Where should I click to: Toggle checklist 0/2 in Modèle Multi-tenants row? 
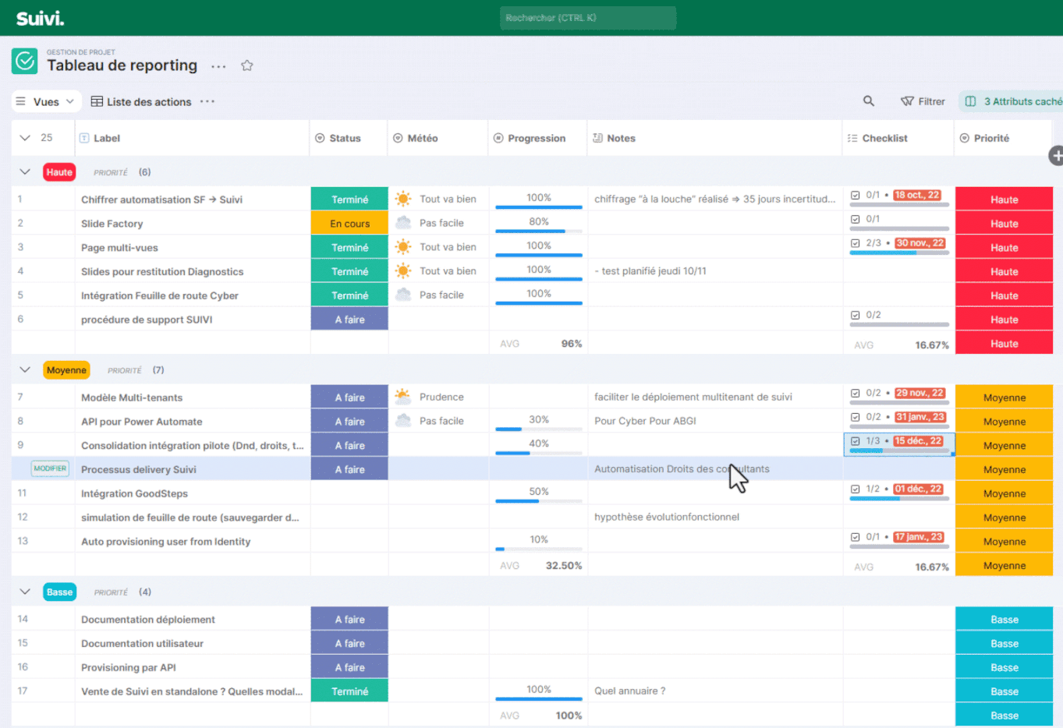click(x=856, y=393)
